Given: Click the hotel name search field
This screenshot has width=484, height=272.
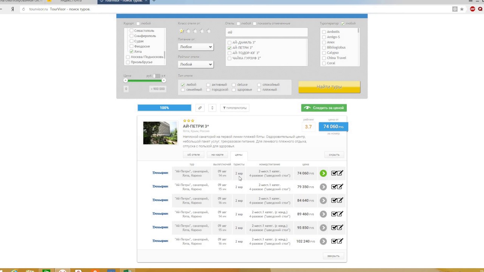Looking at the screenshot, I should [267, 32].
